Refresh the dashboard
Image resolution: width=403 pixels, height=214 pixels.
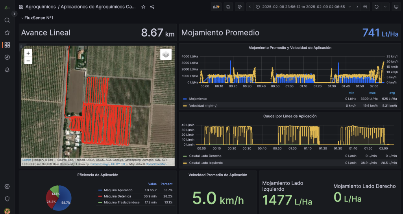tap(377, 7)
